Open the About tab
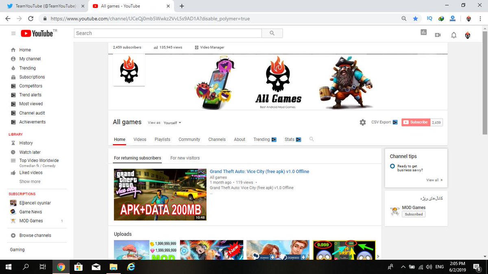The height and width of the screenshot is (274, 488). coord(240,139)
